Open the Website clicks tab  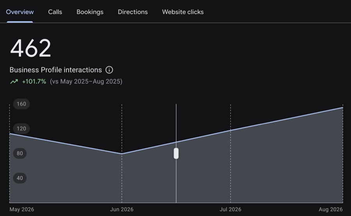point(183,12)
